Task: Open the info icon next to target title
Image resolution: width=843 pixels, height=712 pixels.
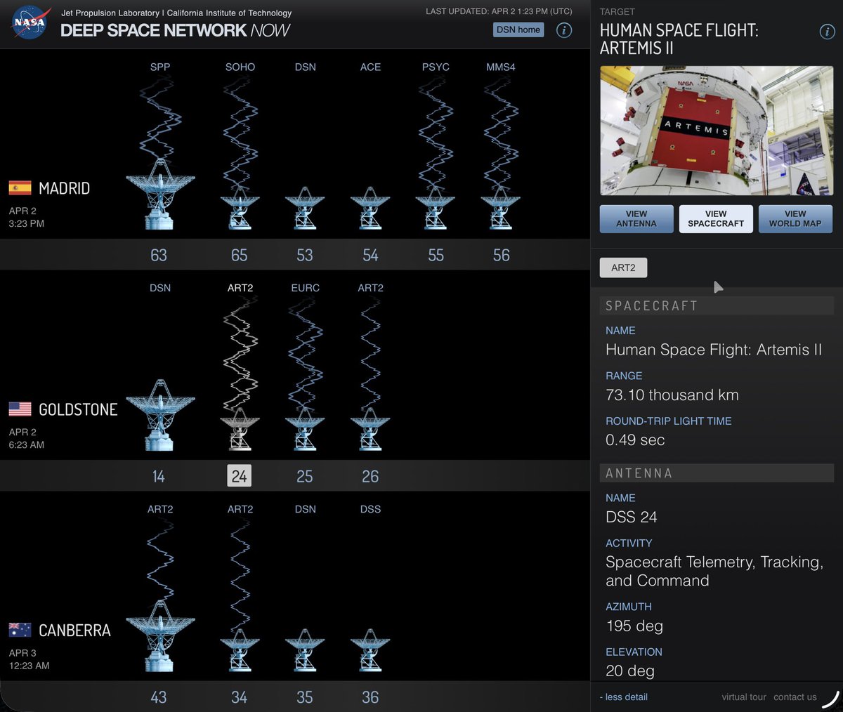Action: click(828, 32)
